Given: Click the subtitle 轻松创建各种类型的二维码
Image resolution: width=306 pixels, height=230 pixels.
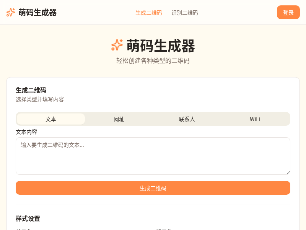Looking at the screenshot, I should tap(153, 61).
